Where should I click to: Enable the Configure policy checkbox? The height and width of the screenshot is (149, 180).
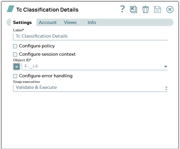tap(15, 46)
